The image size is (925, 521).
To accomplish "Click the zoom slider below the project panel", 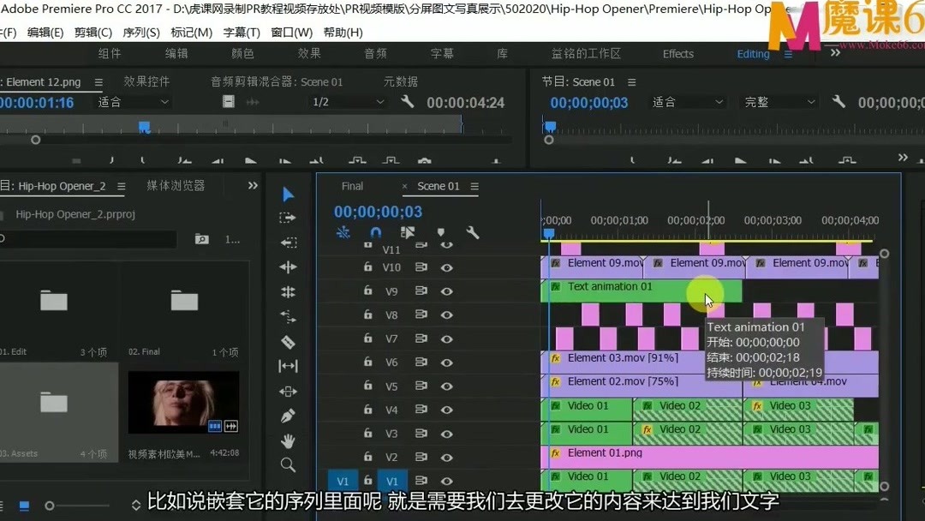I will point(51,506).
